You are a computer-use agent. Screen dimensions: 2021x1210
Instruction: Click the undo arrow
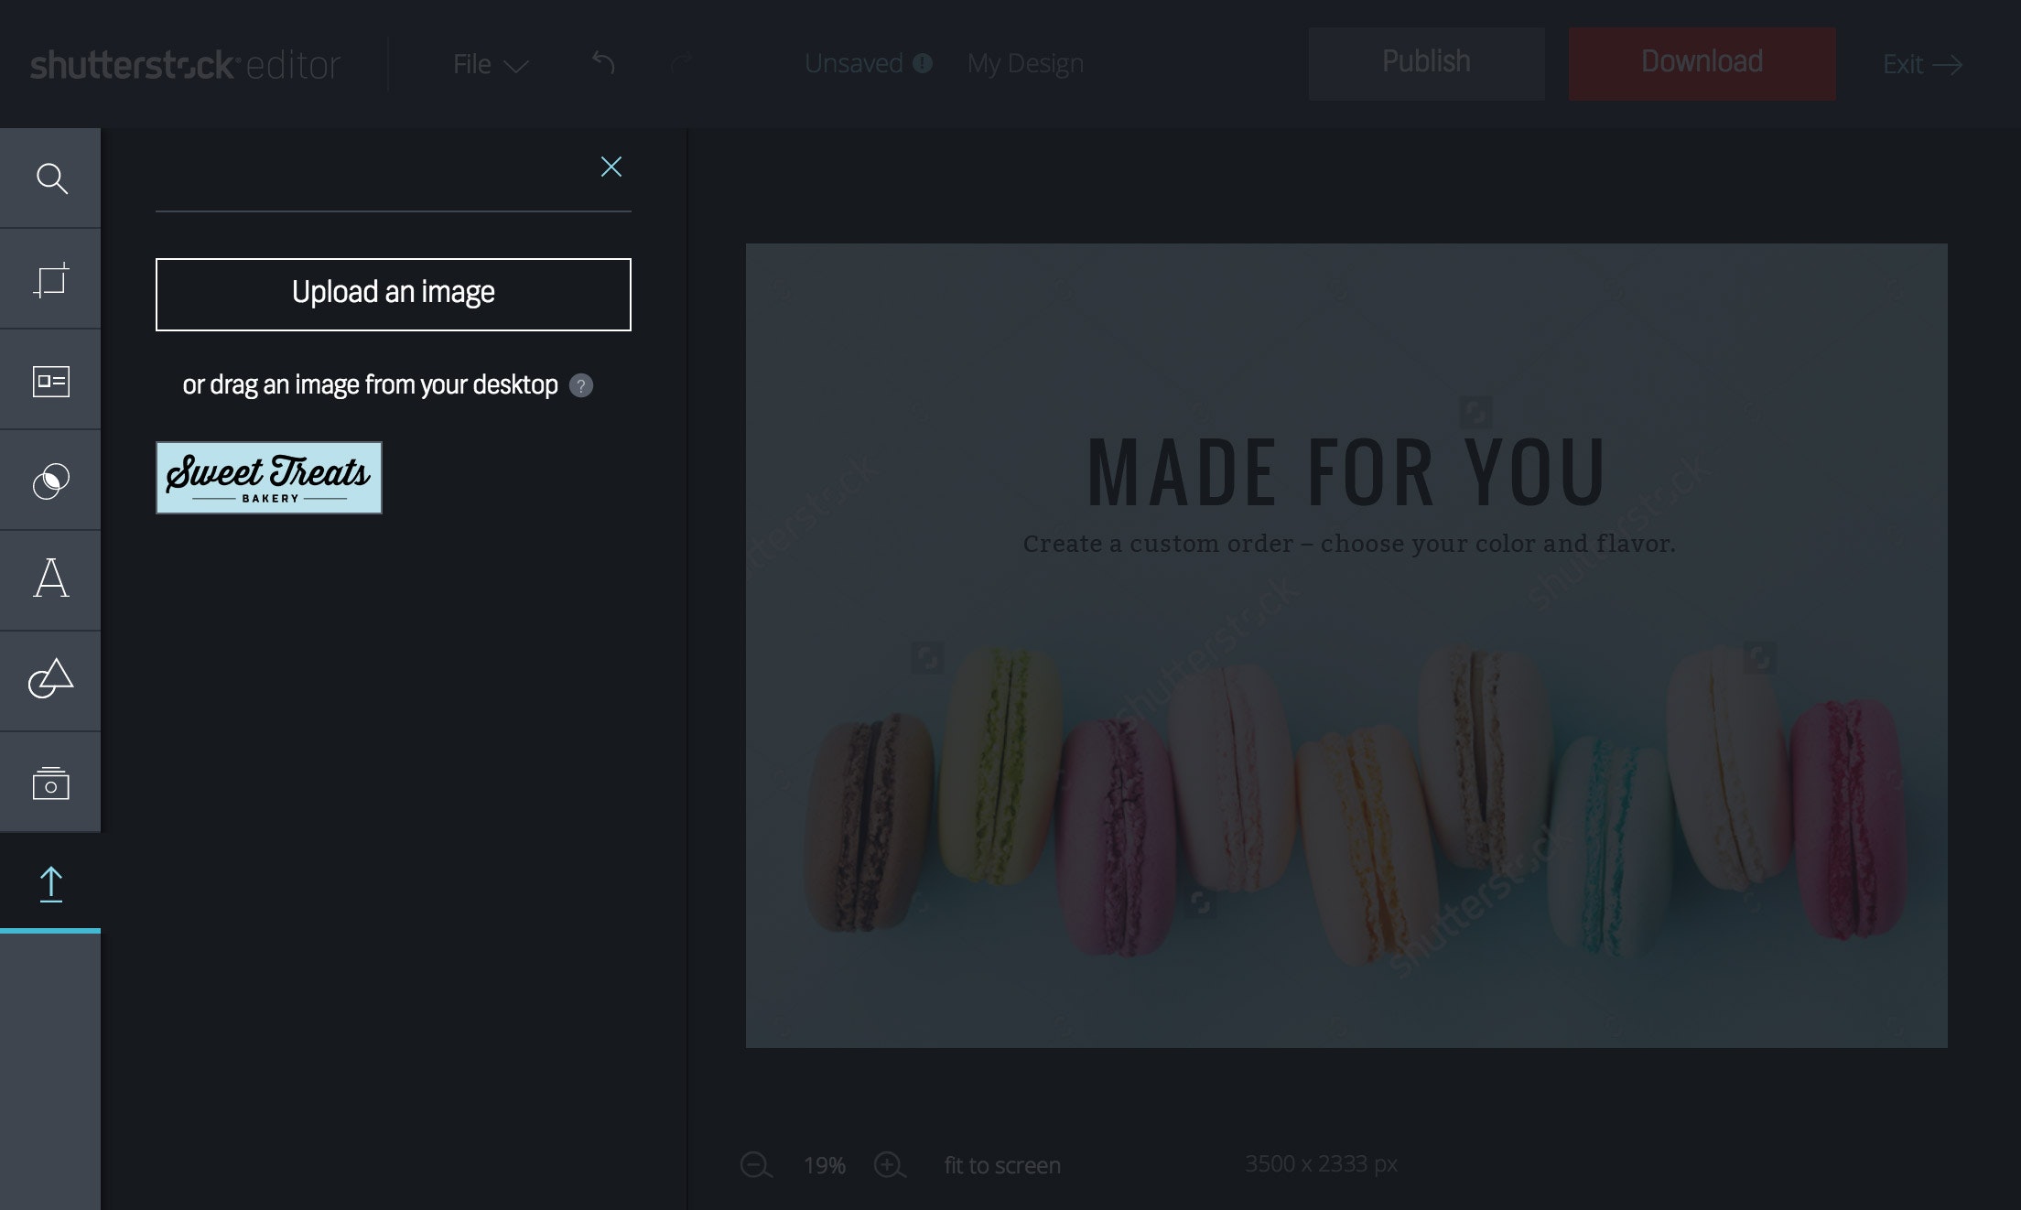point(603,63)
